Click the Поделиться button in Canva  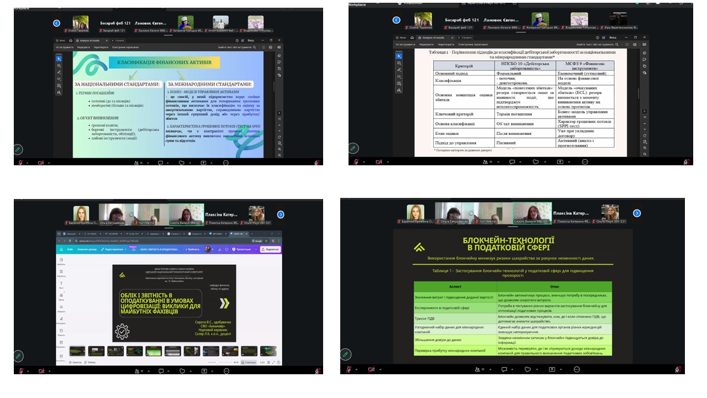[x=270, y=249]
